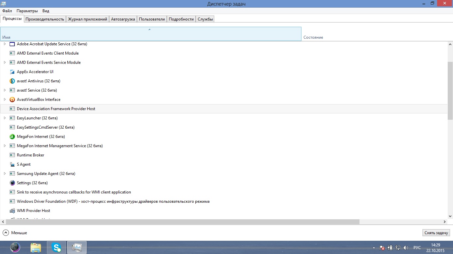The height and width of the screenshot is (254, 453).
Task: Open the Параметры menu
Action: [x=27, y=11]
